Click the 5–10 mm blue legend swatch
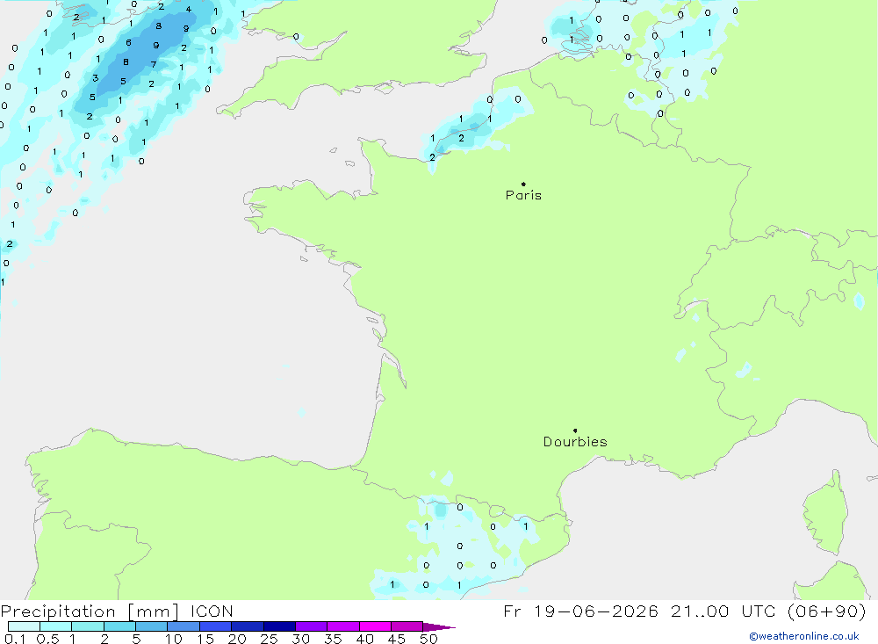Screen dimensions: 878x644 point(151,626)
